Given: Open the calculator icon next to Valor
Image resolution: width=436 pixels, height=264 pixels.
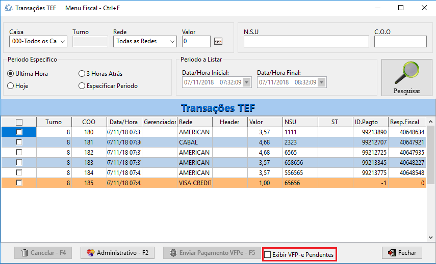Looking at the screenshot, I should [218, 42].
